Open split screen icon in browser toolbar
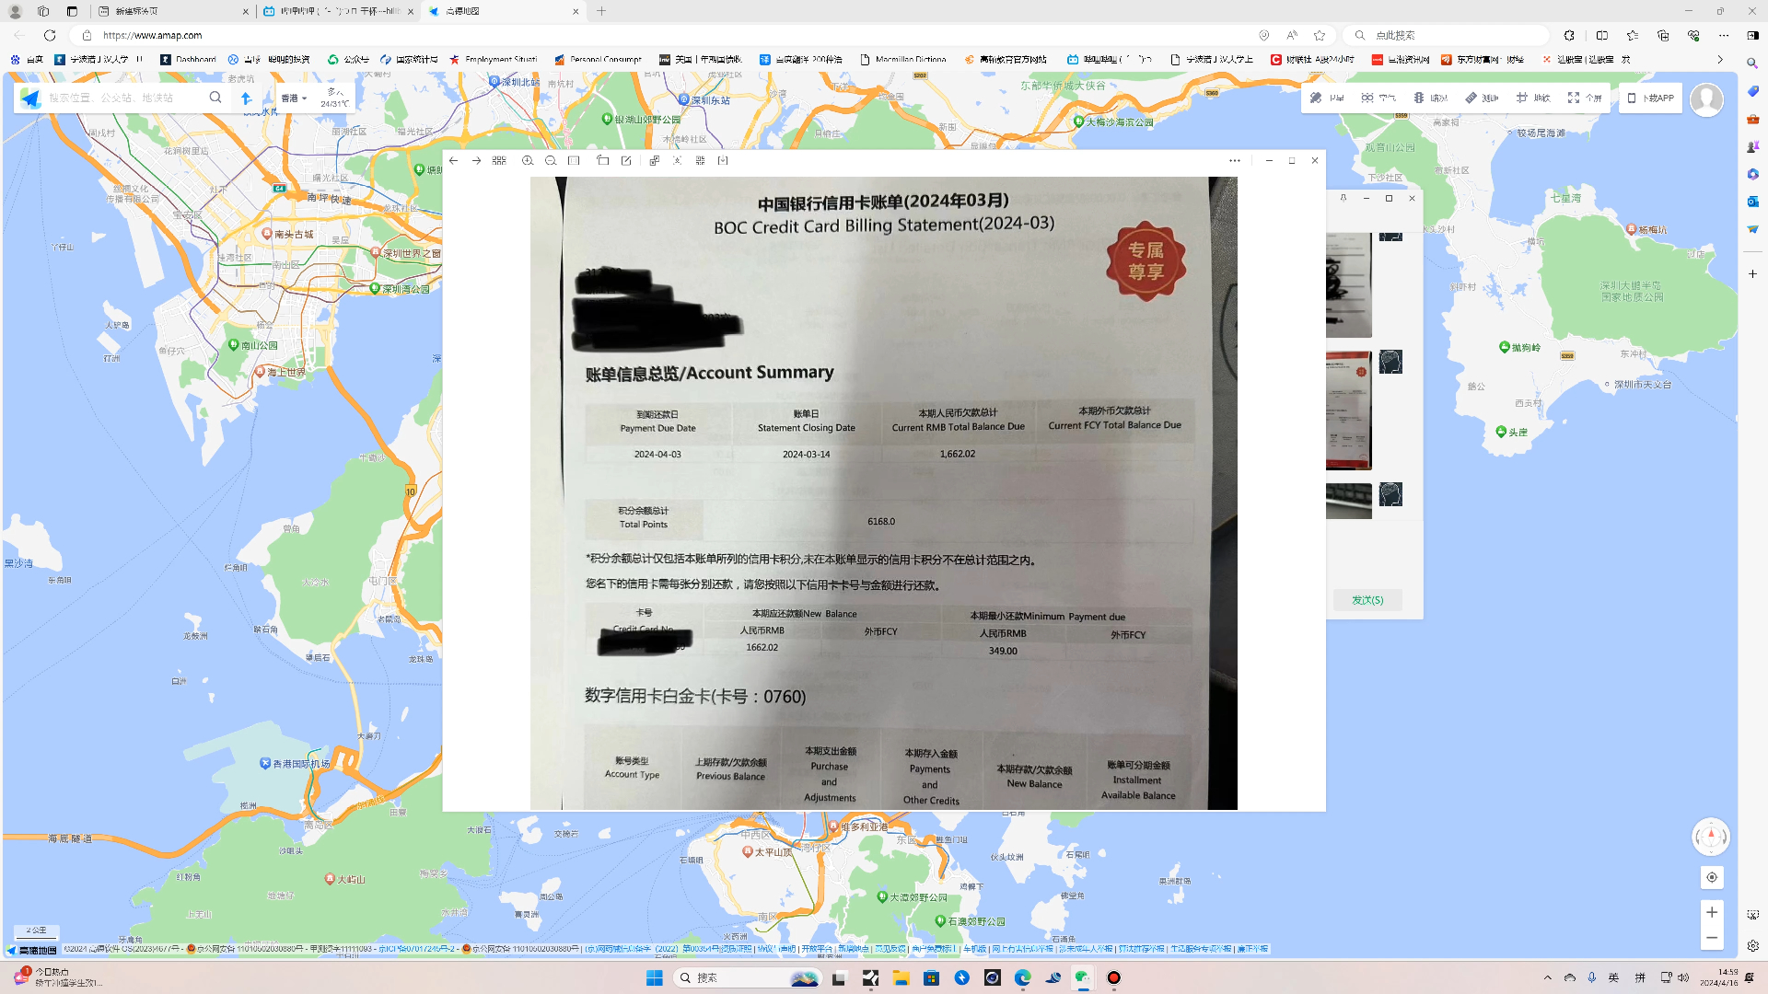Image resolution: width=1768 pixels, height=994 pixels. click(1602, 35)
